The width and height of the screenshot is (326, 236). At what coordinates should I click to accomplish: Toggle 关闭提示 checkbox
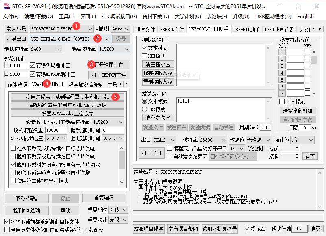(x=282, y=102)
